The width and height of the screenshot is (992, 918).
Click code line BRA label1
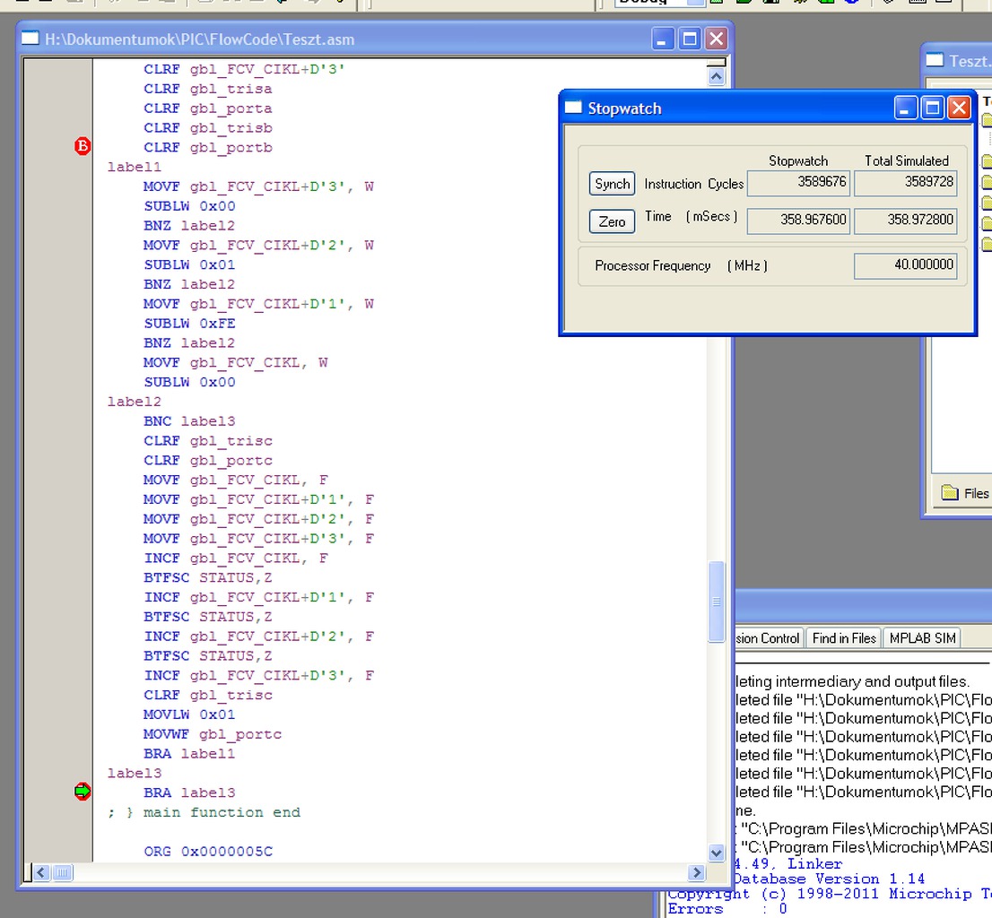tap(189, 754)
